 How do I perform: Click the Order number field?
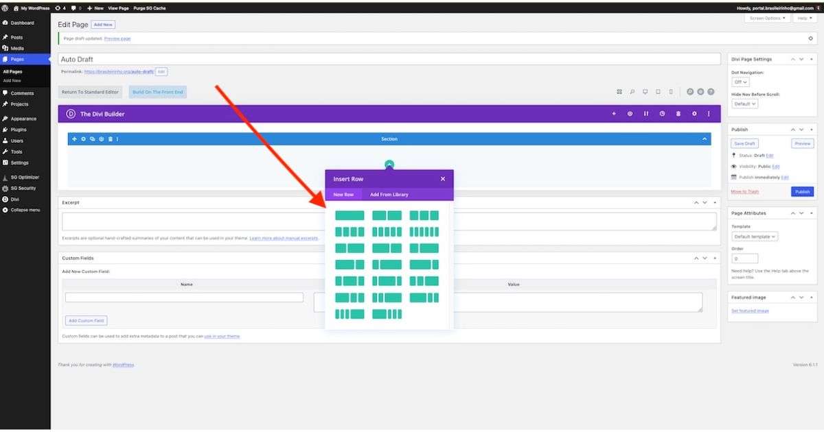[x=744, y=259]
